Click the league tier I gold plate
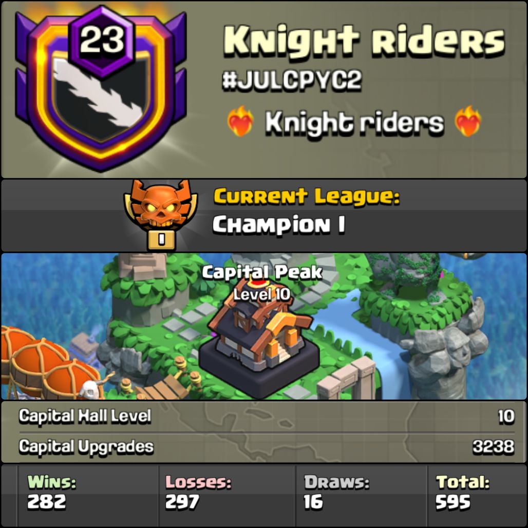This screenshot has width=528, height=528. click(161, 240)
